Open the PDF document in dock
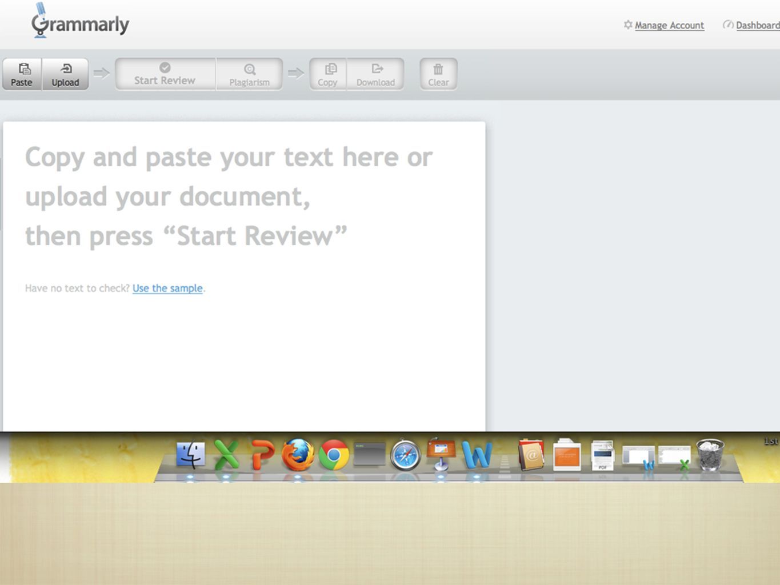Image resolution: width=780 pixels, height=585 pixels. [x=602, y=455]
